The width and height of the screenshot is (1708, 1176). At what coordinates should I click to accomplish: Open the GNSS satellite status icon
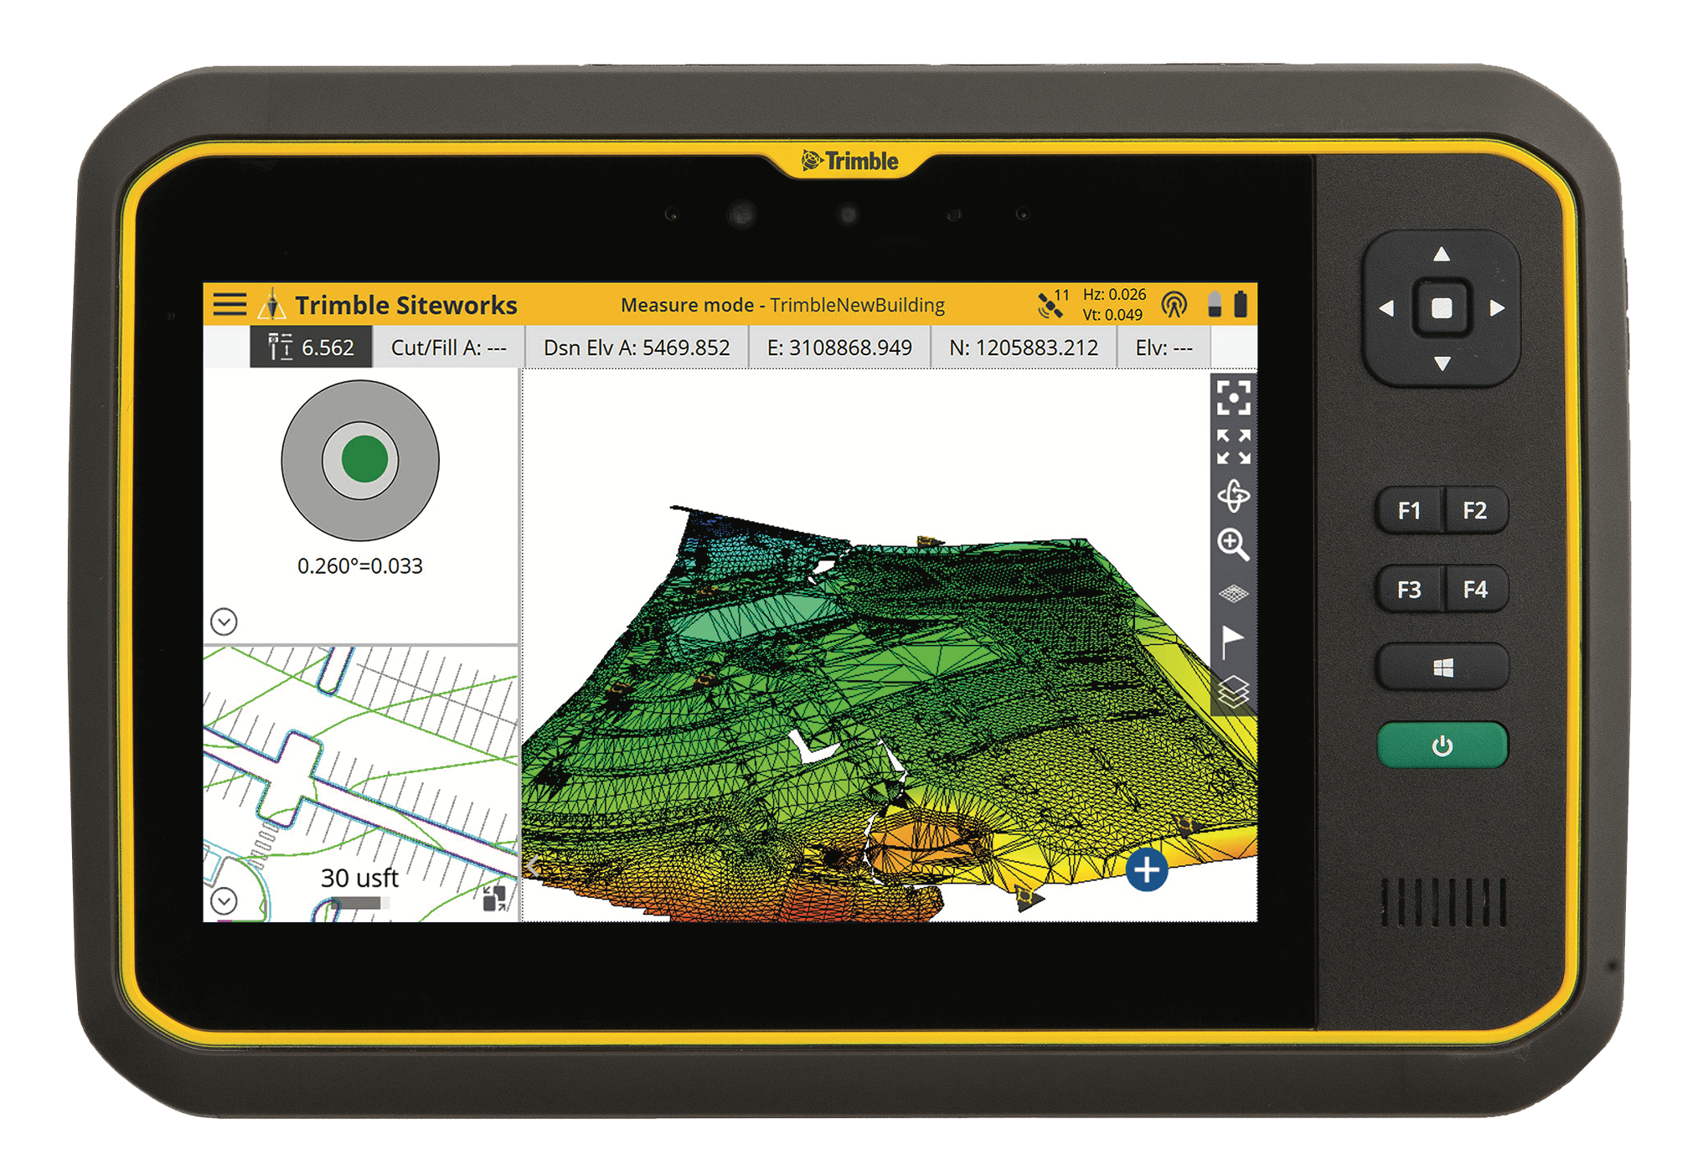tap(1052, 304)
